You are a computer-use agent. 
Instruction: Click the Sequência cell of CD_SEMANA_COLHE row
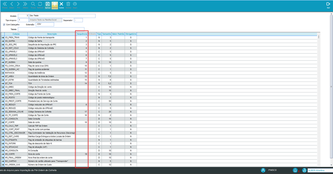click(x=82, y=112)
